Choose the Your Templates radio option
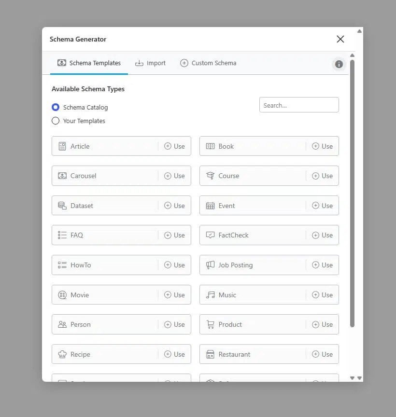396x417 pixels. click(x=56, y=121)
